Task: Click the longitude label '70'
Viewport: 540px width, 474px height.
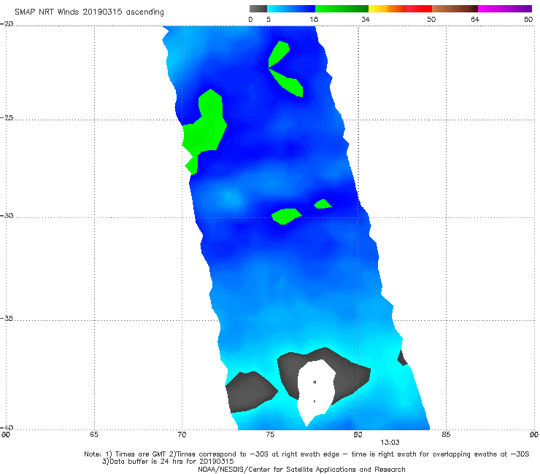Action: 182,435
